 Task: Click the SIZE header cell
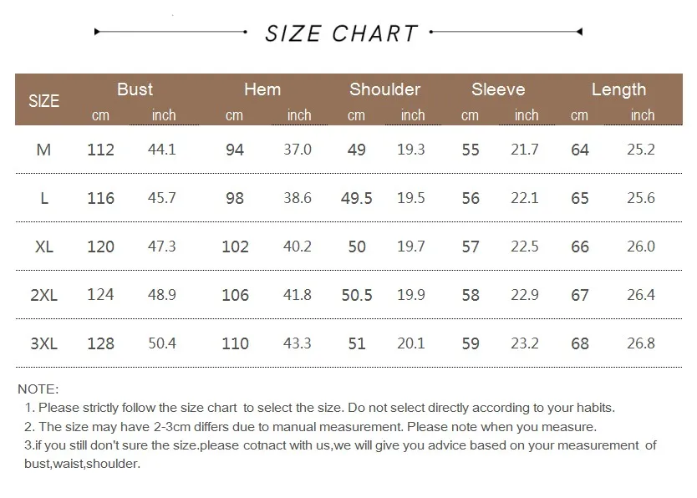pos(44,101)
